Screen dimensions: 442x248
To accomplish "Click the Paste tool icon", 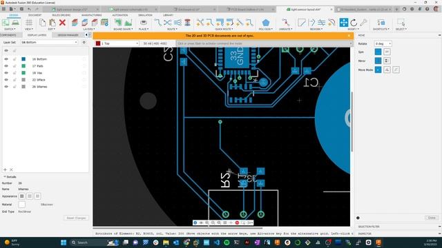I will [x=52, y=23].
